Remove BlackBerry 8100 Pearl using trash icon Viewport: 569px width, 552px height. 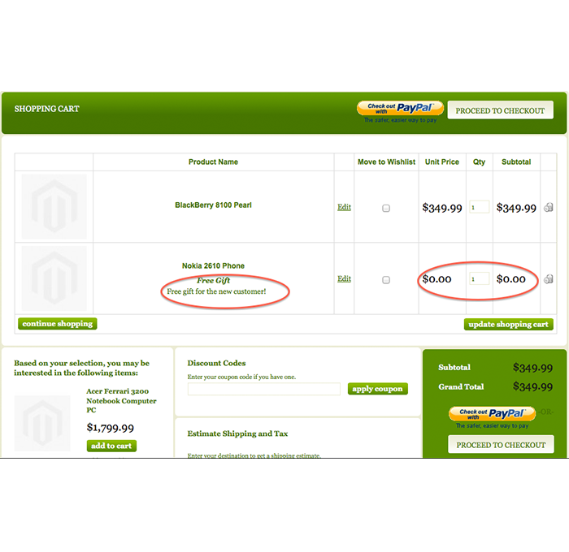(x=548, y=207)
